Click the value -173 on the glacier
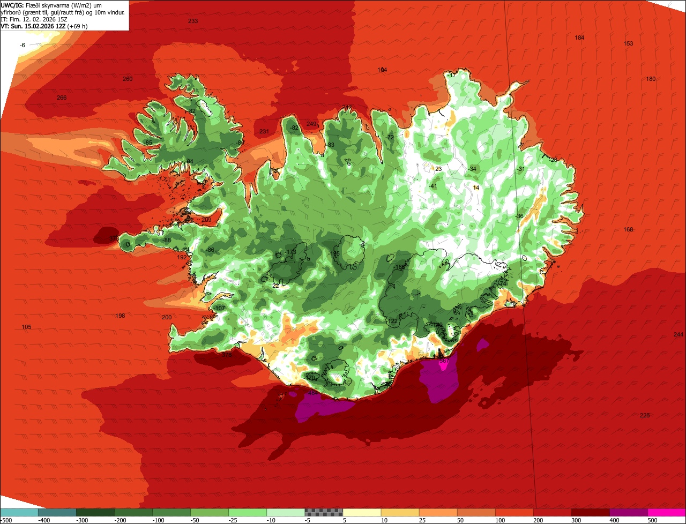 pyautogui.click(x=290, y=252)
